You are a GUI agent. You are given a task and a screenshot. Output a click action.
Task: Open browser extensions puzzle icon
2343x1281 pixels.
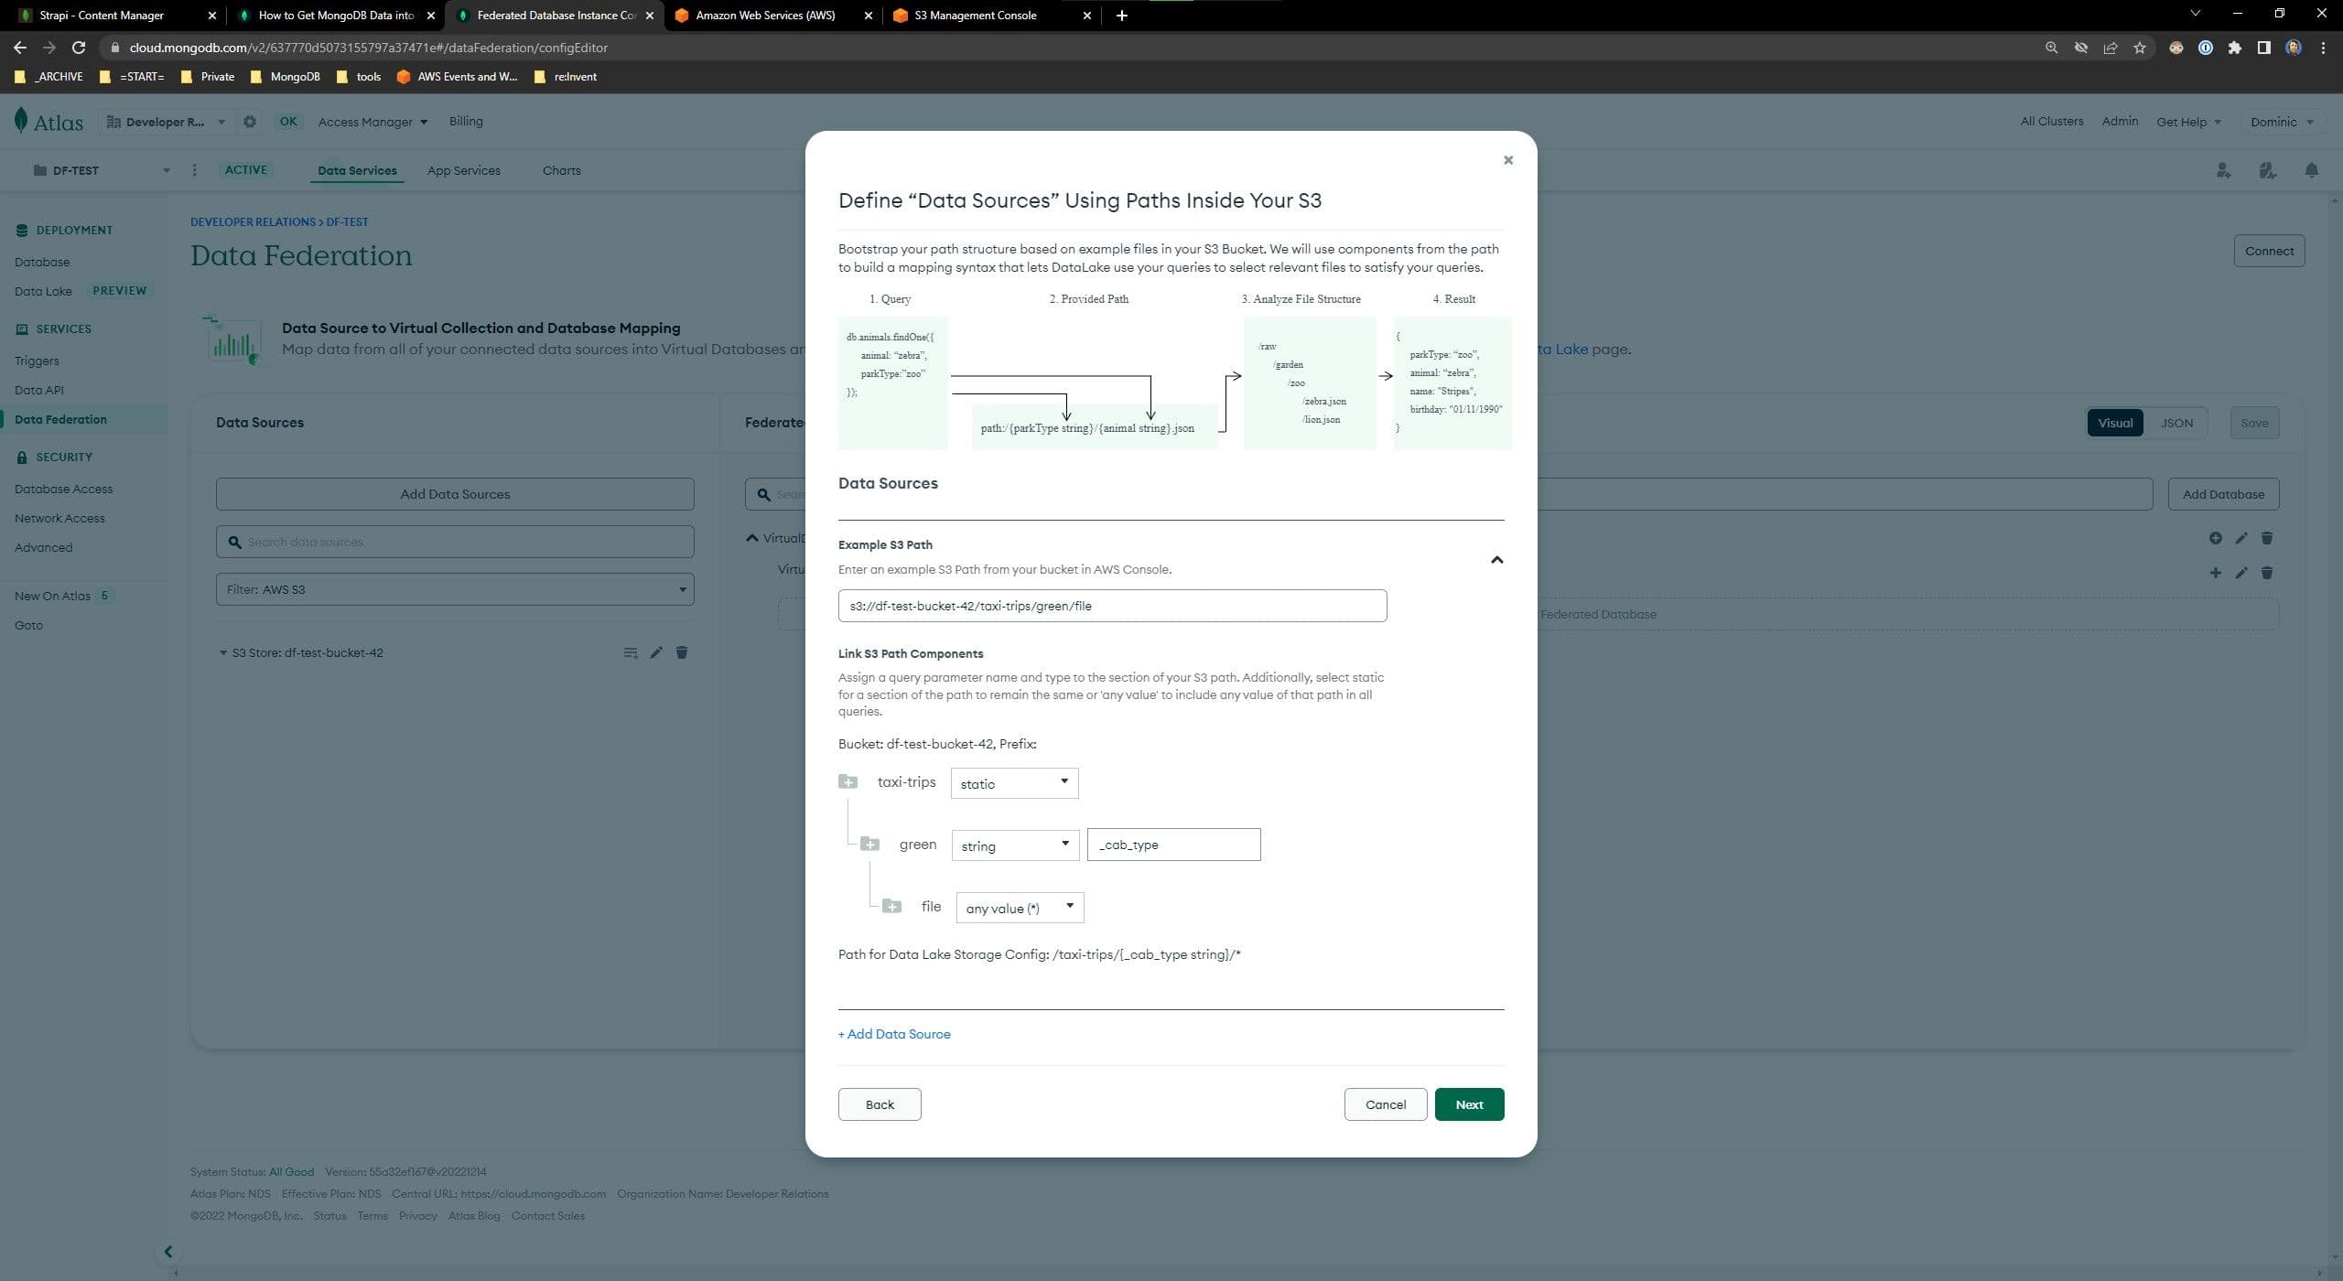coord(2234,48)
